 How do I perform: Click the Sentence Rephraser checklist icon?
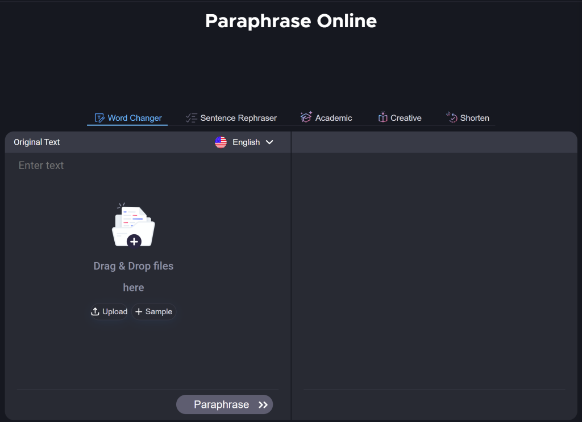tap(191, 117)
